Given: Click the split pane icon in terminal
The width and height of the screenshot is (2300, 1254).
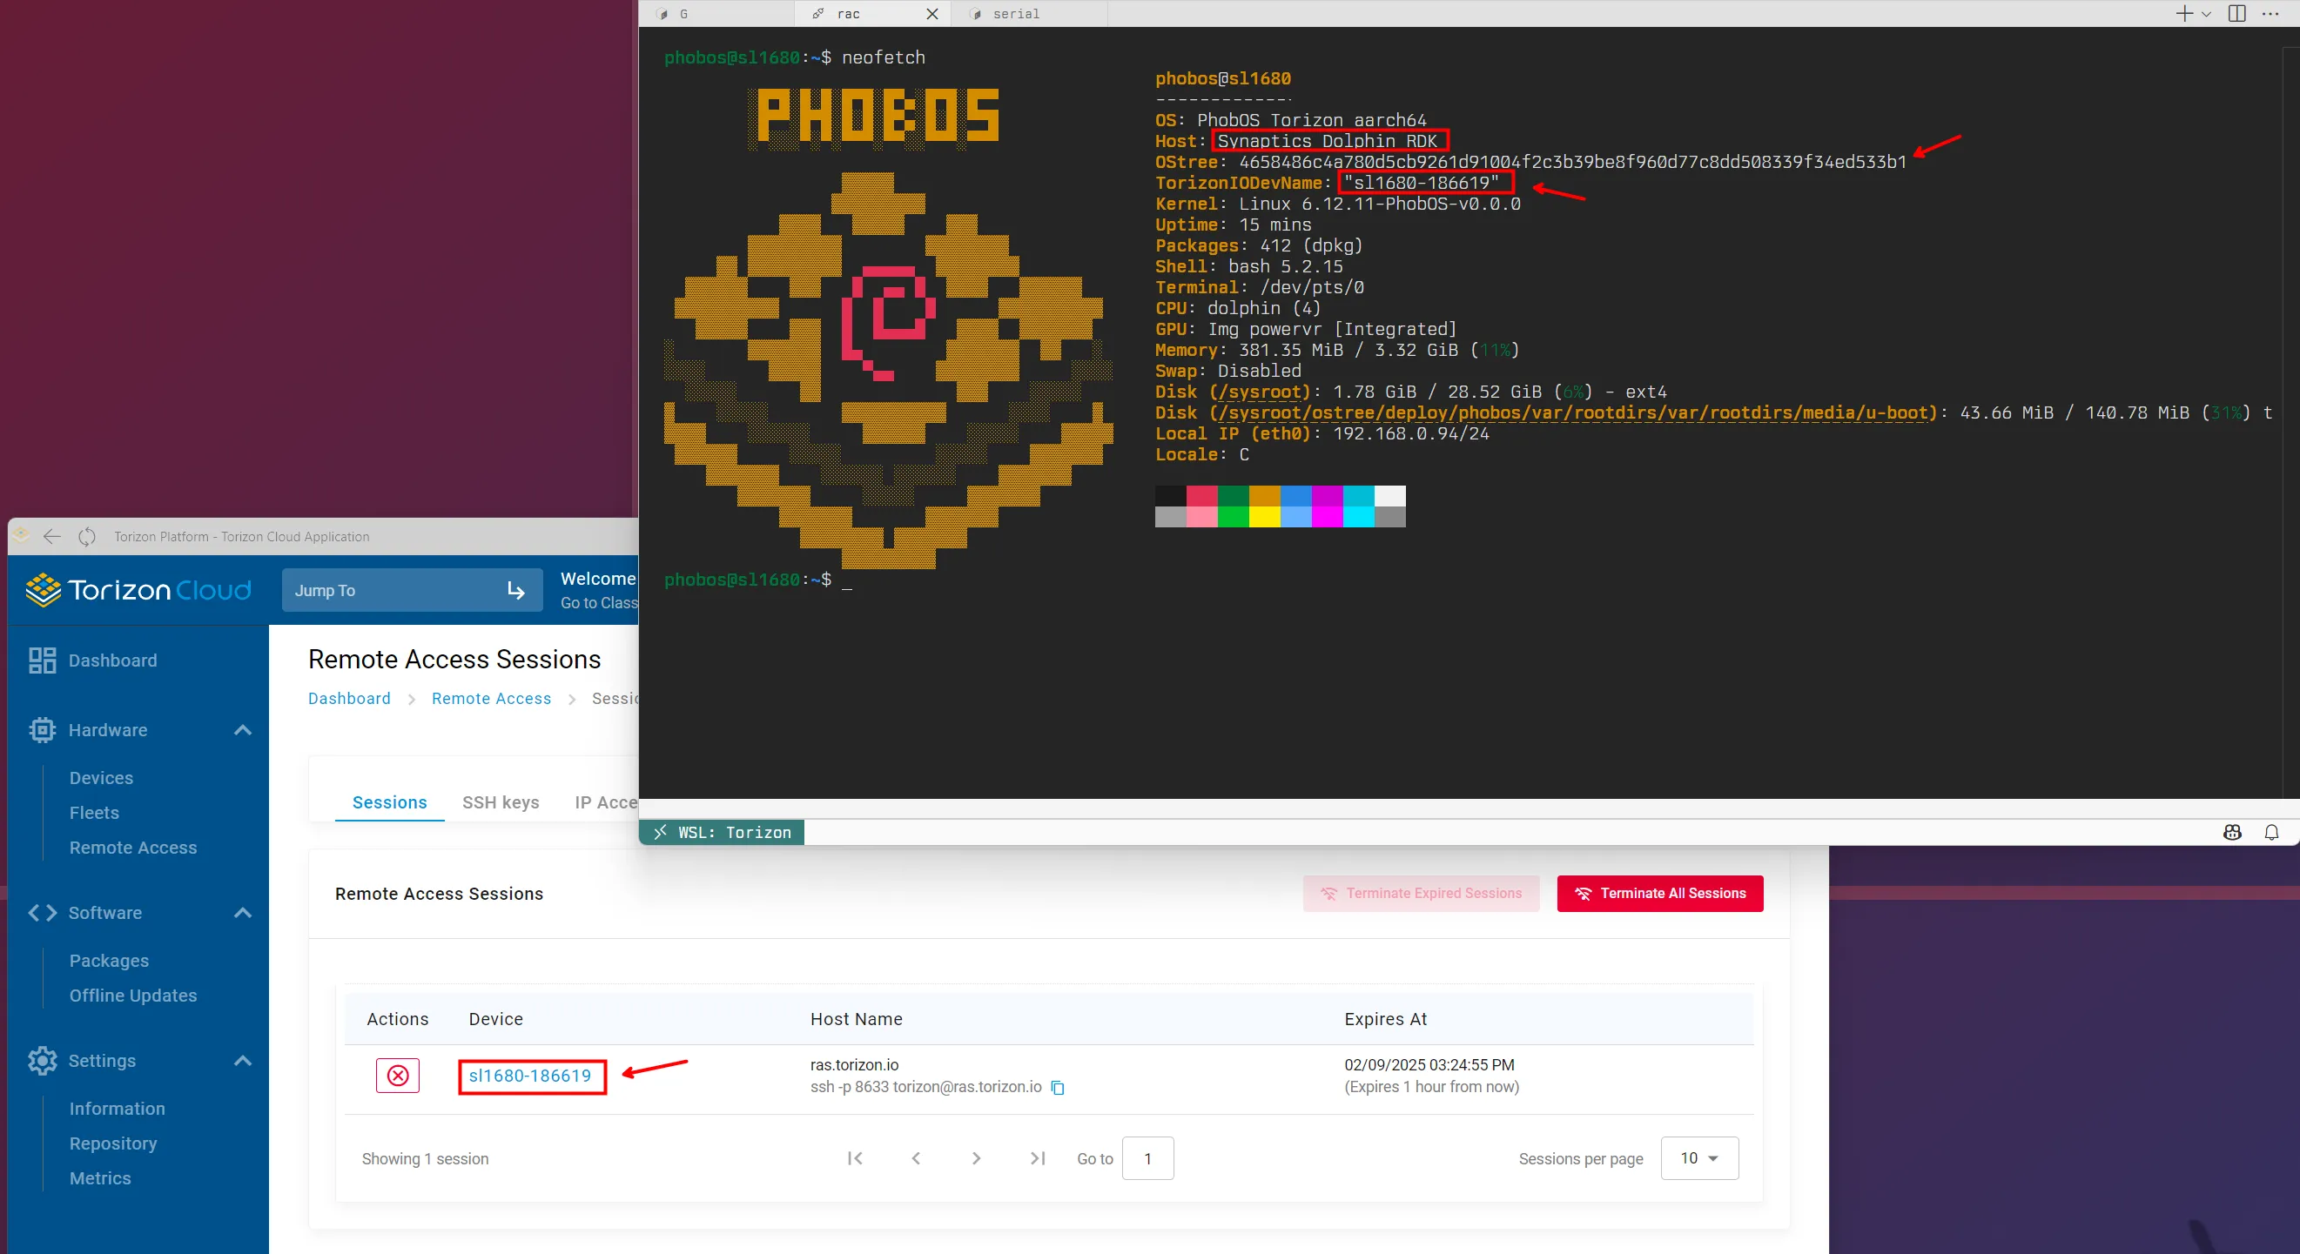Looking at the screenshot, I should pyautogui.click(x=2237, y=13).
